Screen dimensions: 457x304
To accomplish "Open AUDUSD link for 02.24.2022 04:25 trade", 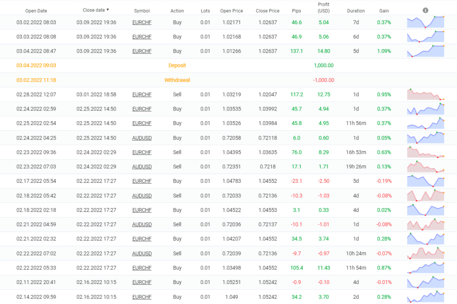I will 142,138.
